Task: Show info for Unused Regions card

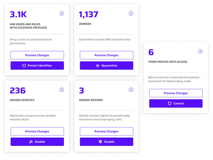Action: (x=131, y=90)
